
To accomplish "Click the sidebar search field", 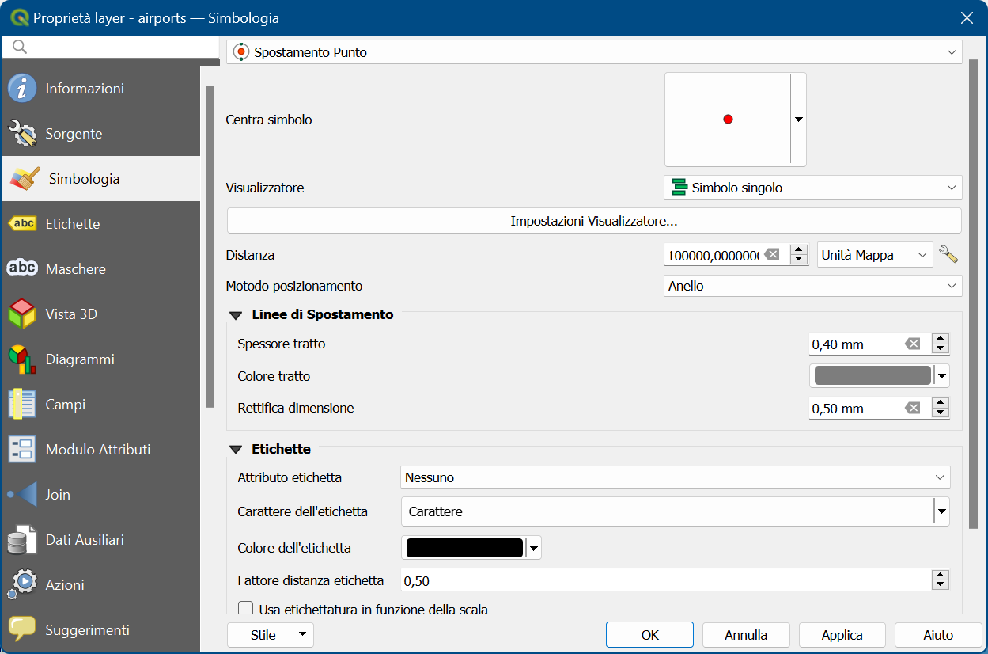I will [x=110, y=48].
